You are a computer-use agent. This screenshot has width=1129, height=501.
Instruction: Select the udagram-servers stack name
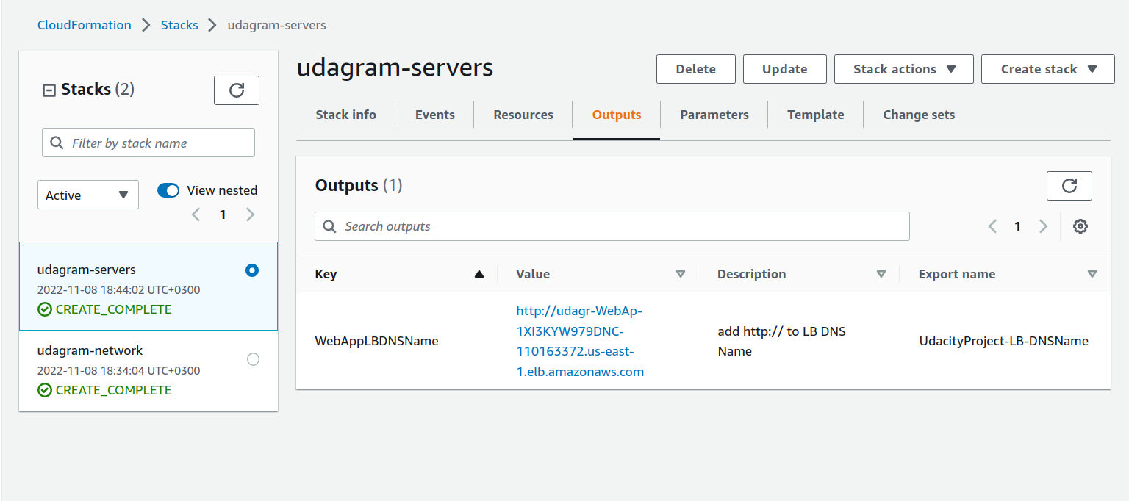coord(87,270)
